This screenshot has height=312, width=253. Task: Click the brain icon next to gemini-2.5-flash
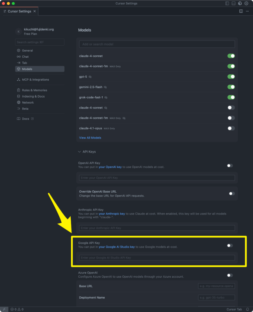tap(105, 87)
